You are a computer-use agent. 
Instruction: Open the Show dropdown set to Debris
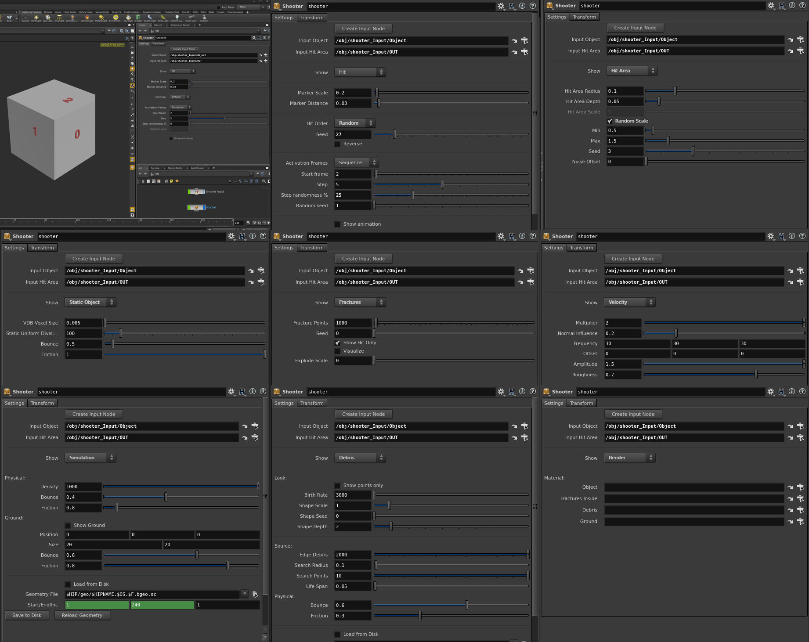(360, 458)
